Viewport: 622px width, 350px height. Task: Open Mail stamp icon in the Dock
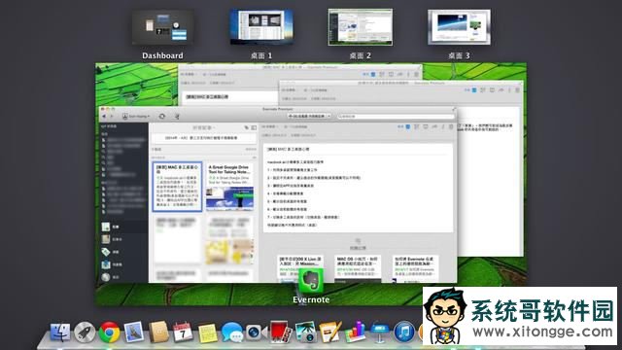tap(134, 332)
